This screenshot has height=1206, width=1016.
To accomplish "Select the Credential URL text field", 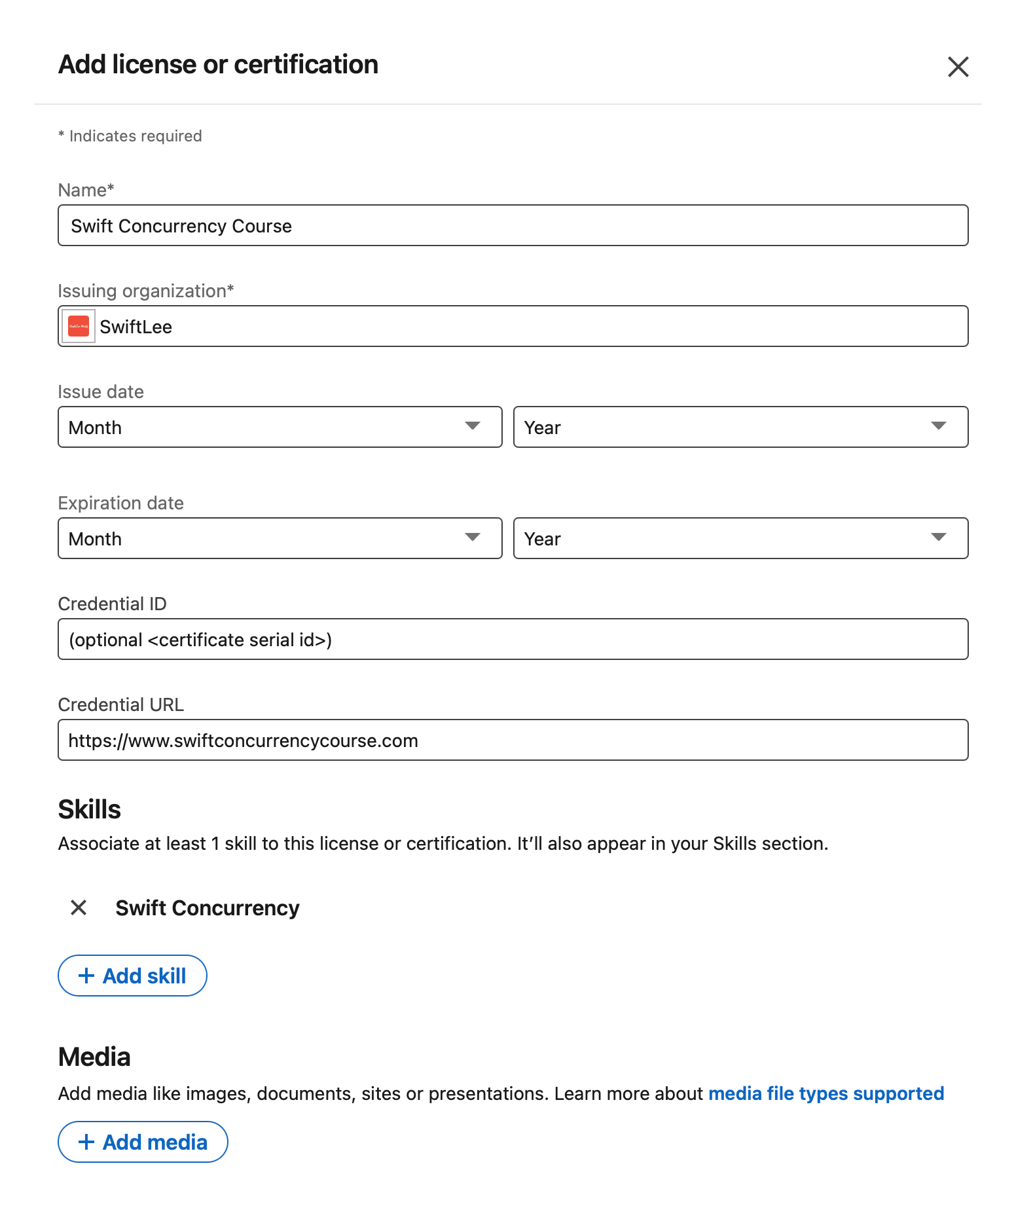I will (x=513, y=740).
